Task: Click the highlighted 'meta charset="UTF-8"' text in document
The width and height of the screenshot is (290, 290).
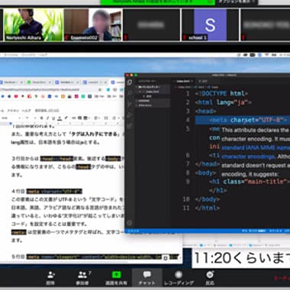Action: [x=54, y=191]
